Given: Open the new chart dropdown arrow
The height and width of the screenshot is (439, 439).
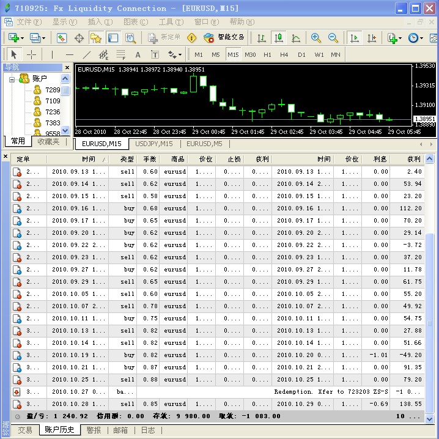Looking at the screenshot, I should tap(22, 38).
